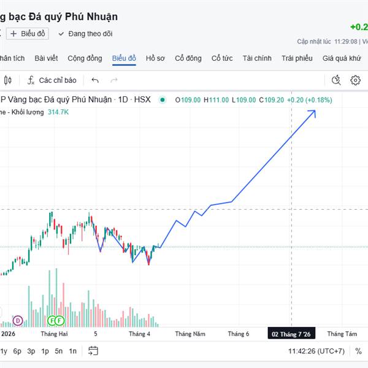Image resolution: width=368 pixels, height=368 pixels.
Task: Click the '02 Tháng 7 '26' date label
Action: (x=291, y=334)
